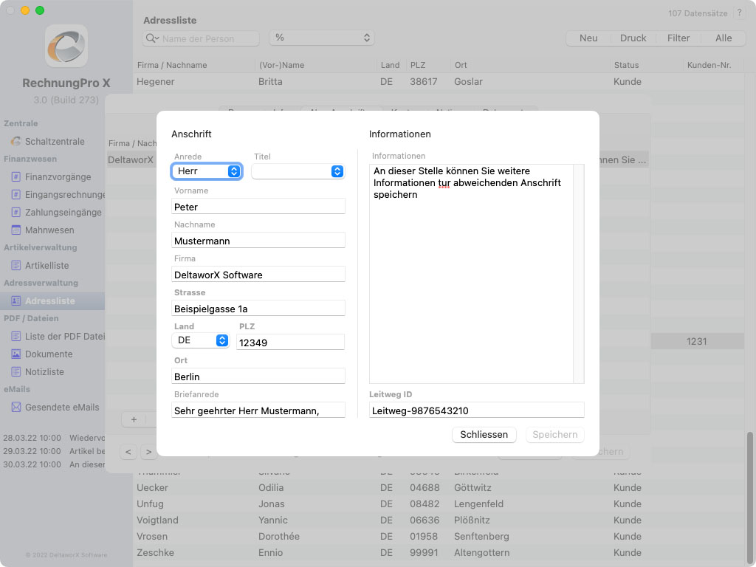
Task: Select the Mahnwesen calendar icon
Action: (x=16, y=230)
